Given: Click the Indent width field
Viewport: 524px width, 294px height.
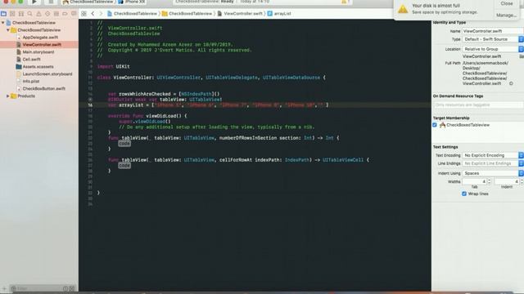Looking at the screenshot, I should 507,181.
